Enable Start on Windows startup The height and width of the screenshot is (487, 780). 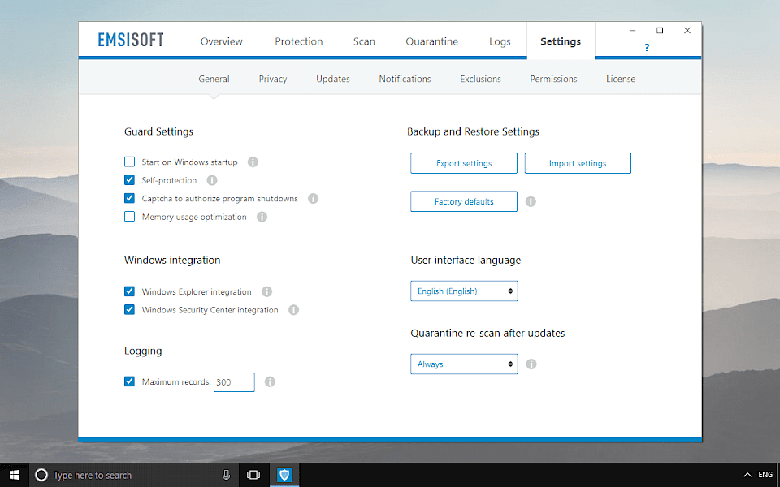[x=129, y=162]
